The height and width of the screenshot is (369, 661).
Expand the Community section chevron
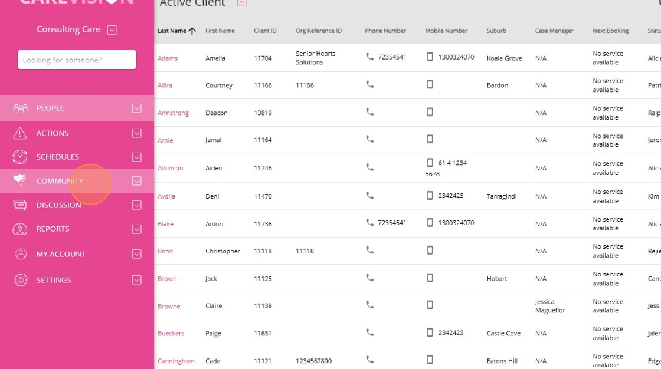pos(136,181)
